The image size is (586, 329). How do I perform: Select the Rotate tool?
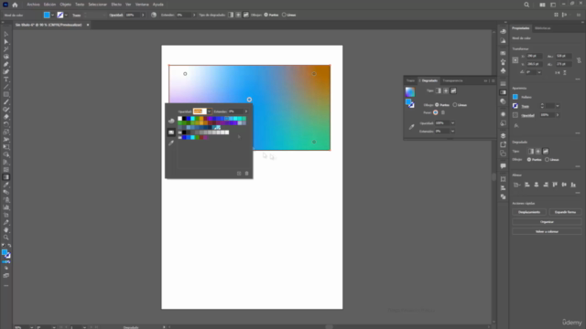click(6, 124)
